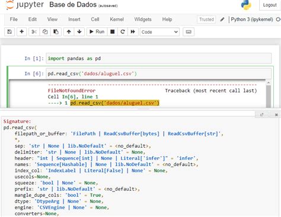This screenshot has width=281, height=217.
Task: Rename notebook title Base de Dados
Action: 73,5
